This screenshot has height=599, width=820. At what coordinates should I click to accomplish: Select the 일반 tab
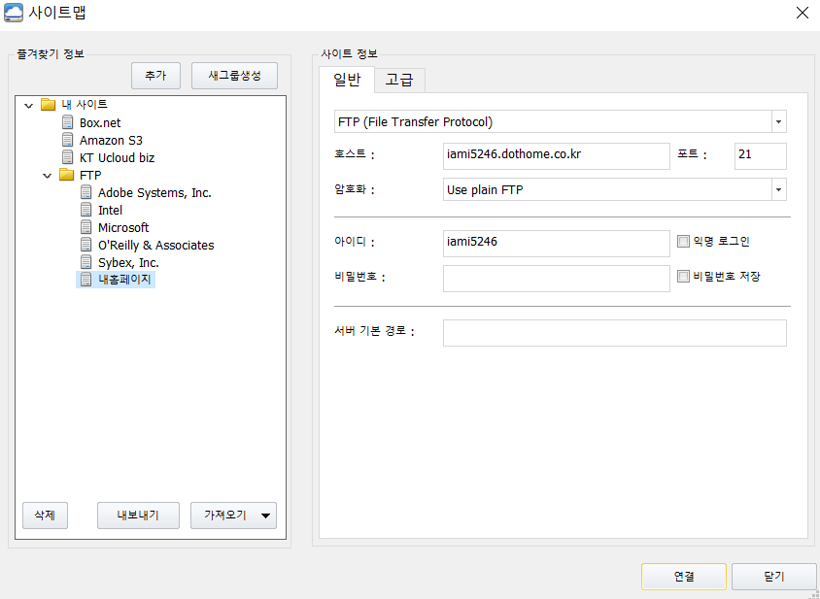pyautogui.click(x=346, y=81)
